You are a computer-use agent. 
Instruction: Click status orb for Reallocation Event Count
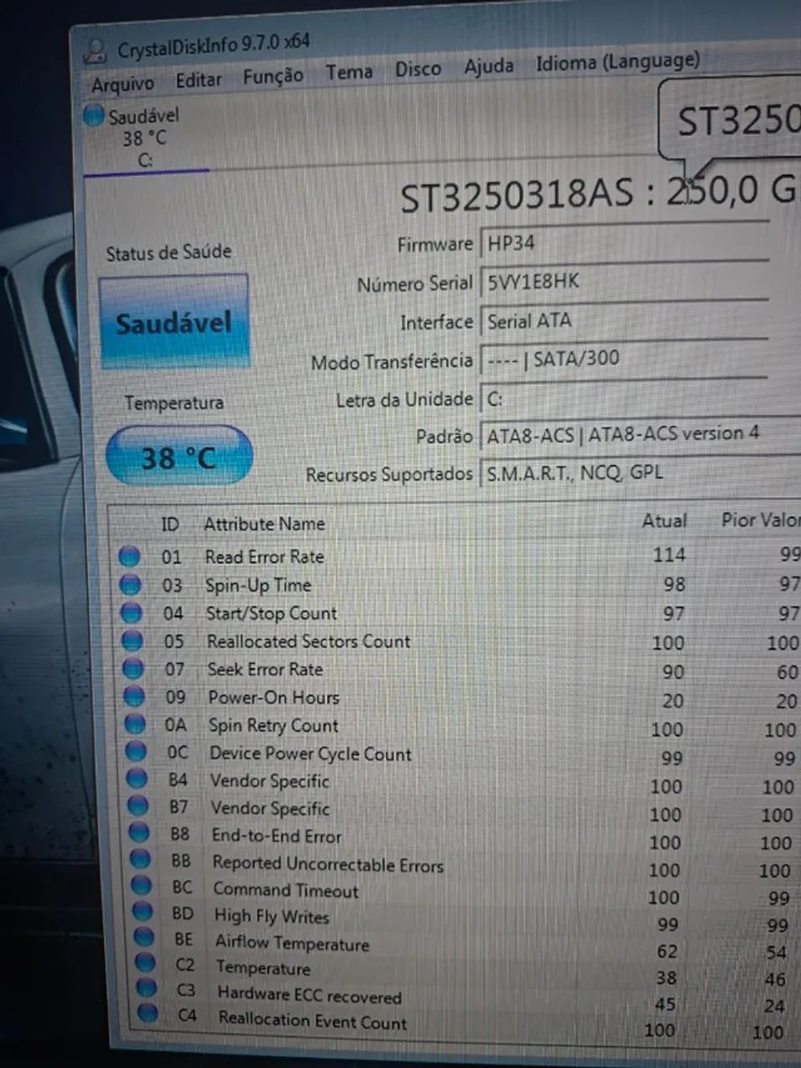click(x=148, y=1013)
